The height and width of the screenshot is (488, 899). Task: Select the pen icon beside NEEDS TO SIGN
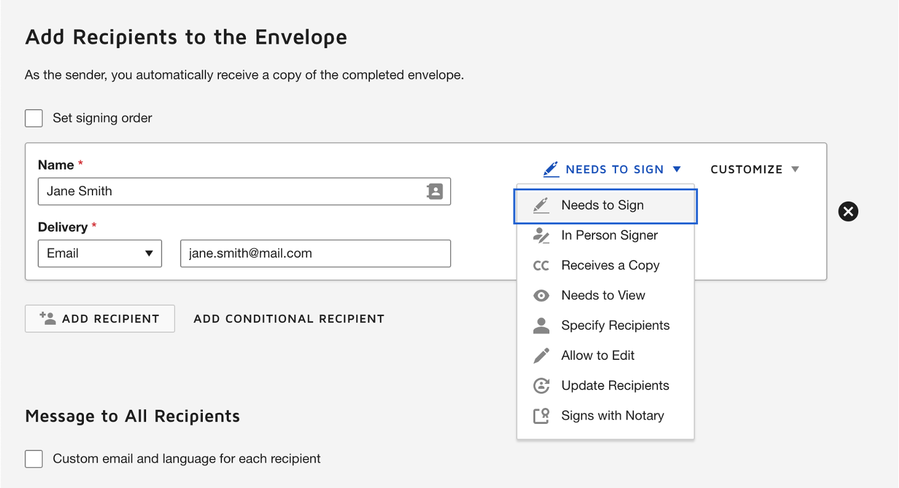tap(551, 169)
